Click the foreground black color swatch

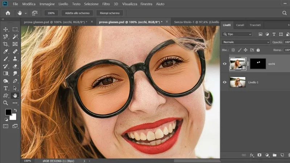[8, 112]
